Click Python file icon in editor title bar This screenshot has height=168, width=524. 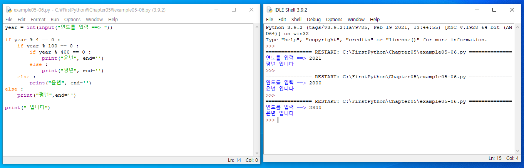(8, 10)
